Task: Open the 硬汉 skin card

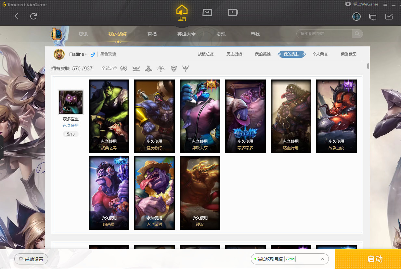Action: click(200, 193)
